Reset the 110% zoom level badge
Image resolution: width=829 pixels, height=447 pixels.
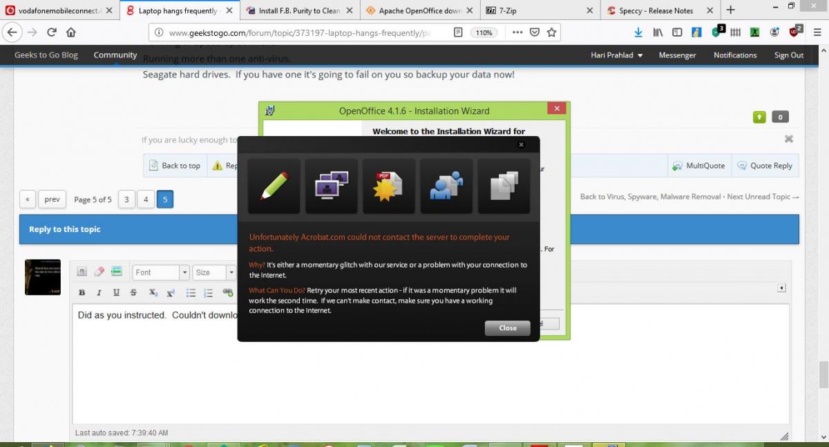click(x=484, y=32)
